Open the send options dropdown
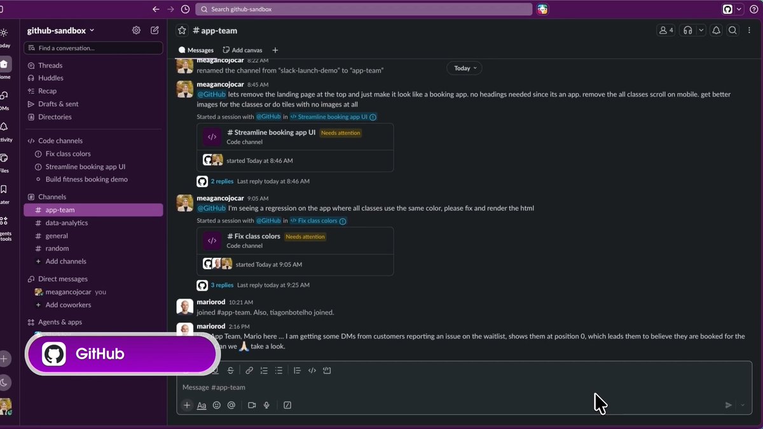 (743, 405)
